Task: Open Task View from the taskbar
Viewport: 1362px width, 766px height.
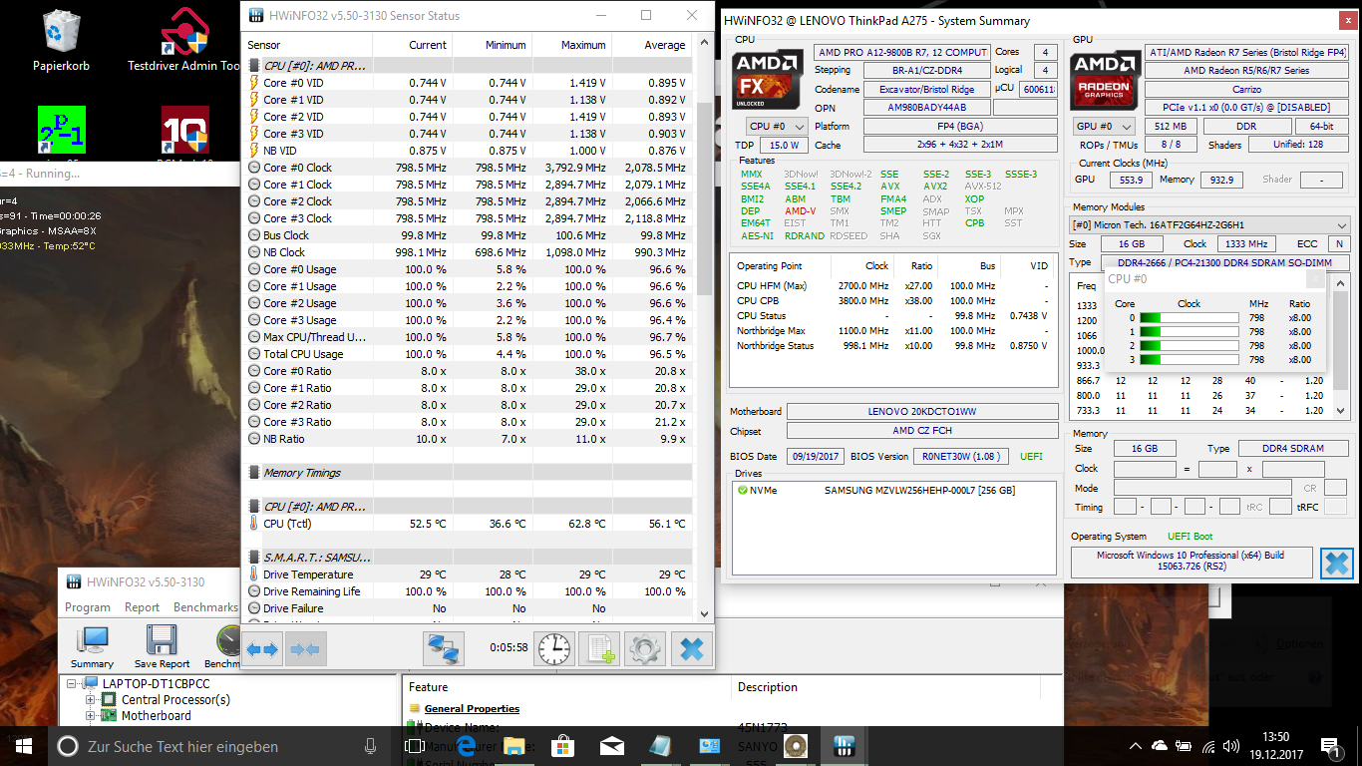Action: 415,746
